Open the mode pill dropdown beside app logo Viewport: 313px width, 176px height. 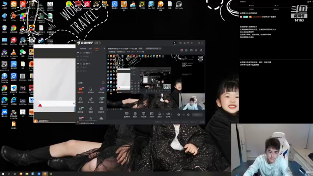tap(97, 43)
